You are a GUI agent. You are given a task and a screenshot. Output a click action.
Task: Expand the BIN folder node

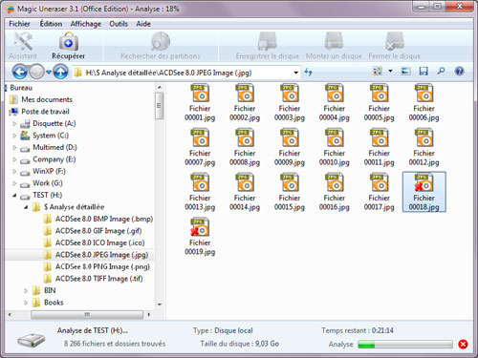pos(26,290)
